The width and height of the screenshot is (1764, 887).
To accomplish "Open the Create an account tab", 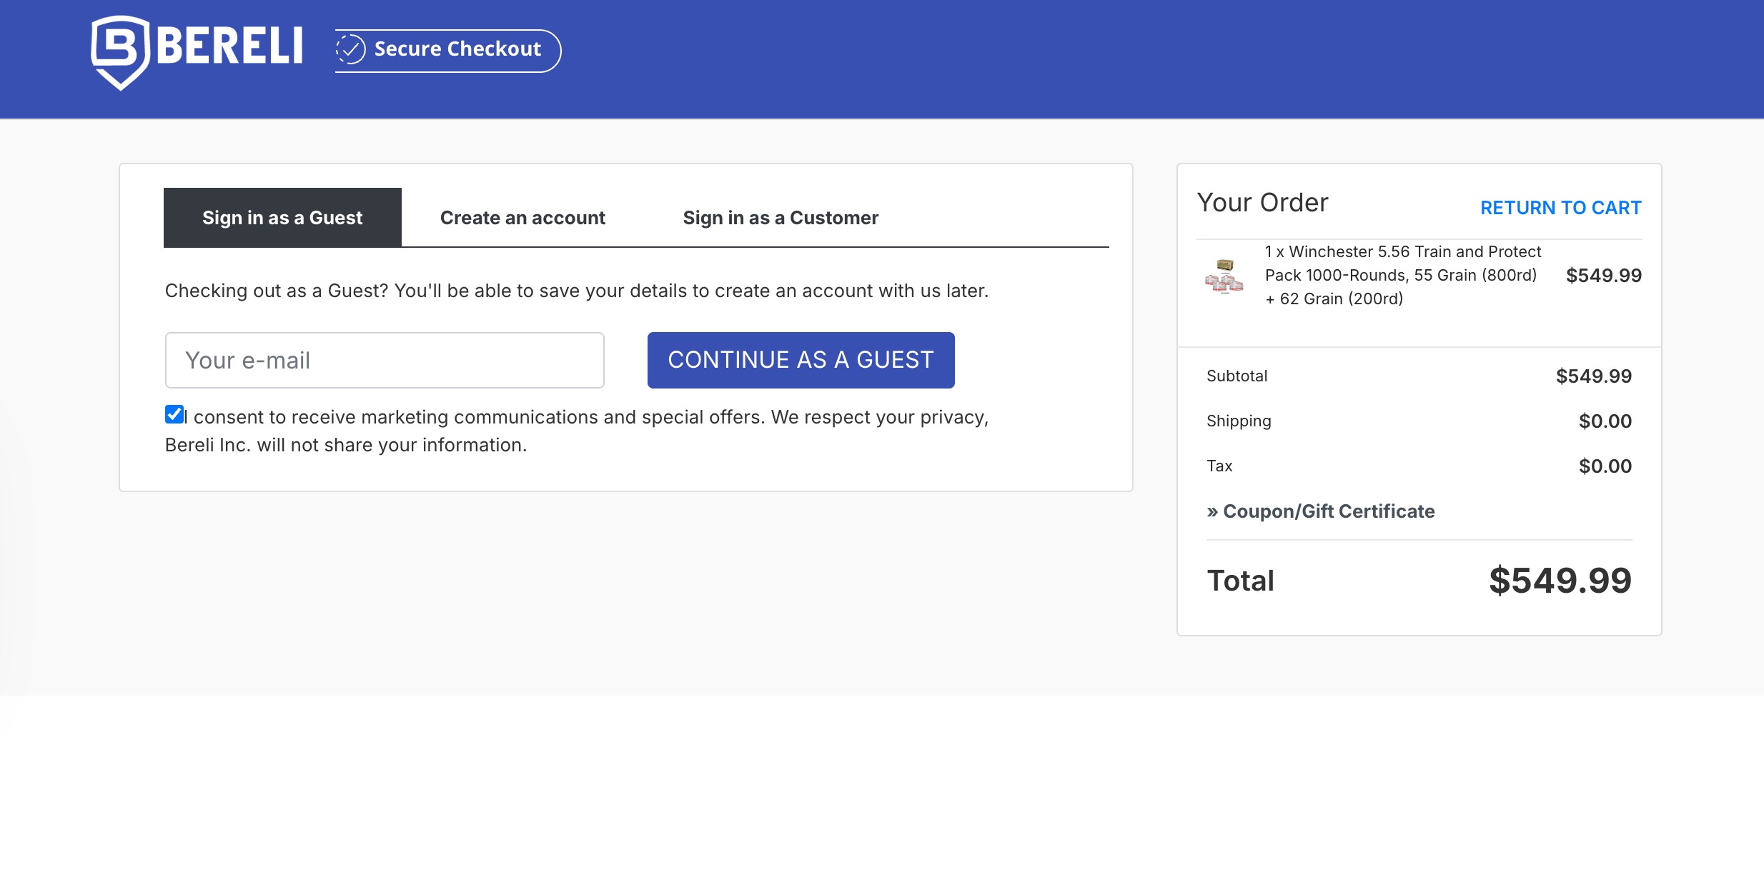I will (522, 218).
